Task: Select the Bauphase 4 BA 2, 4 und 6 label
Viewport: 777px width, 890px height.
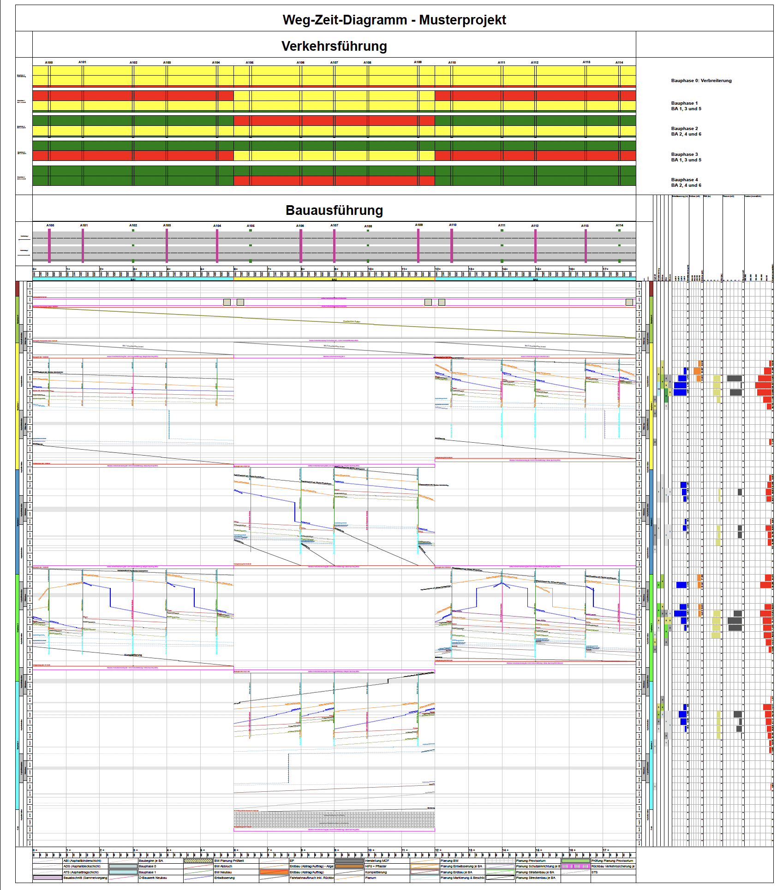Action: [x=686, y=183]
